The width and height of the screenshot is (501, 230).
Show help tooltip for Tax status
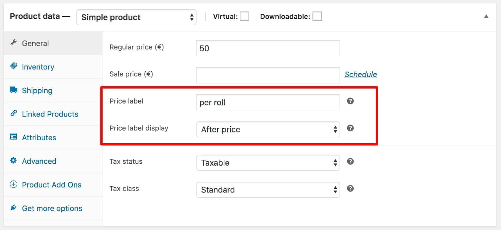pos(350,161)
